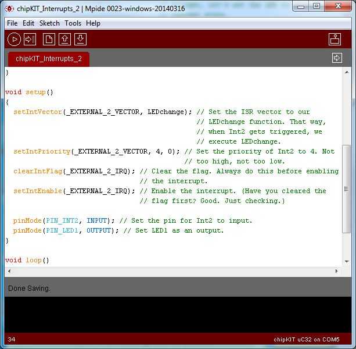The height and width of the screenshot is (349, 356).
Task: Click the word INPUT in code
Action: tap(96, 221)
